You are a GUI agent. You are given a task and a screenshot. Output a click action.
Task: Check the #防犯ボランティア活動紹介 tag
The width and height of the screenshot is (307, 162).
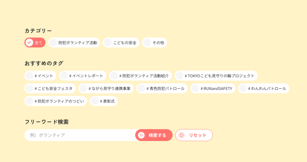click(140, 76)
